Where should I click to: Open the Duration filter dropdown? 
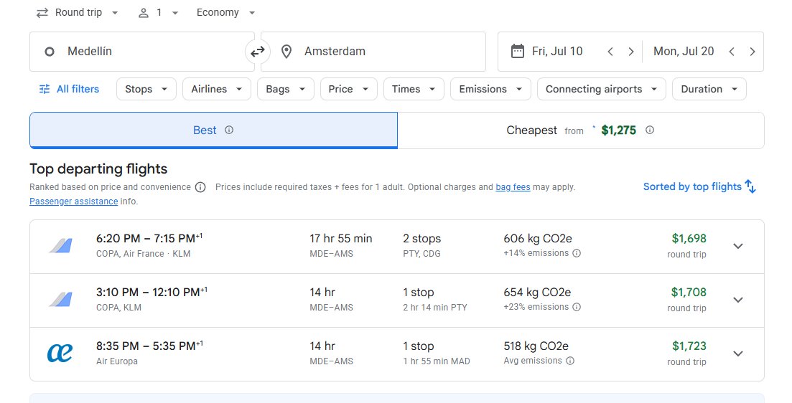coord(709,89)
